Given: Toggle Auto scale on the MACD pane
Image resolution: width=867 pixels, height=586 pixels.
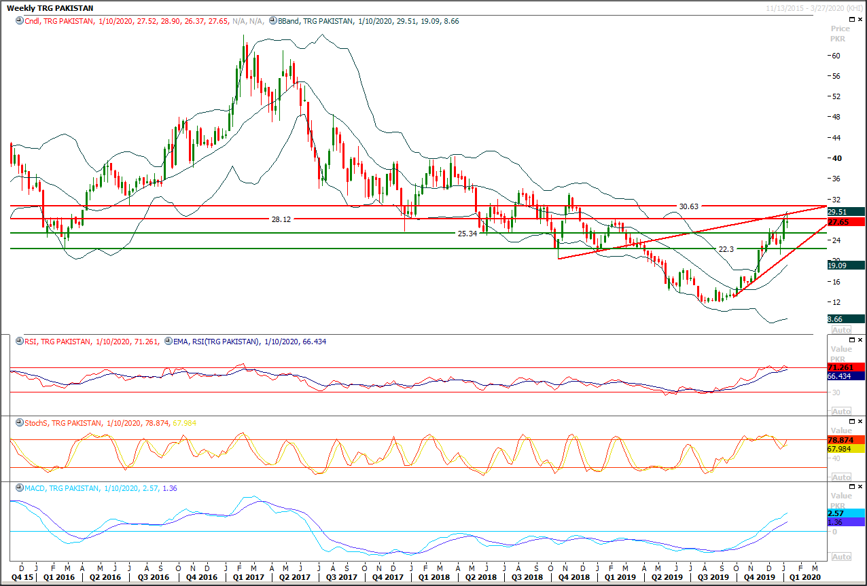Looking at the screenshot, I should click(841, 557).
